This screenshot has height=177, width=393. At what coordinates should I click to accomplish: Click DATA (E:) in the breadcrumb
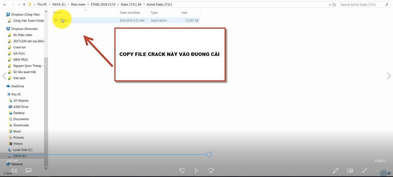[59, 5]
